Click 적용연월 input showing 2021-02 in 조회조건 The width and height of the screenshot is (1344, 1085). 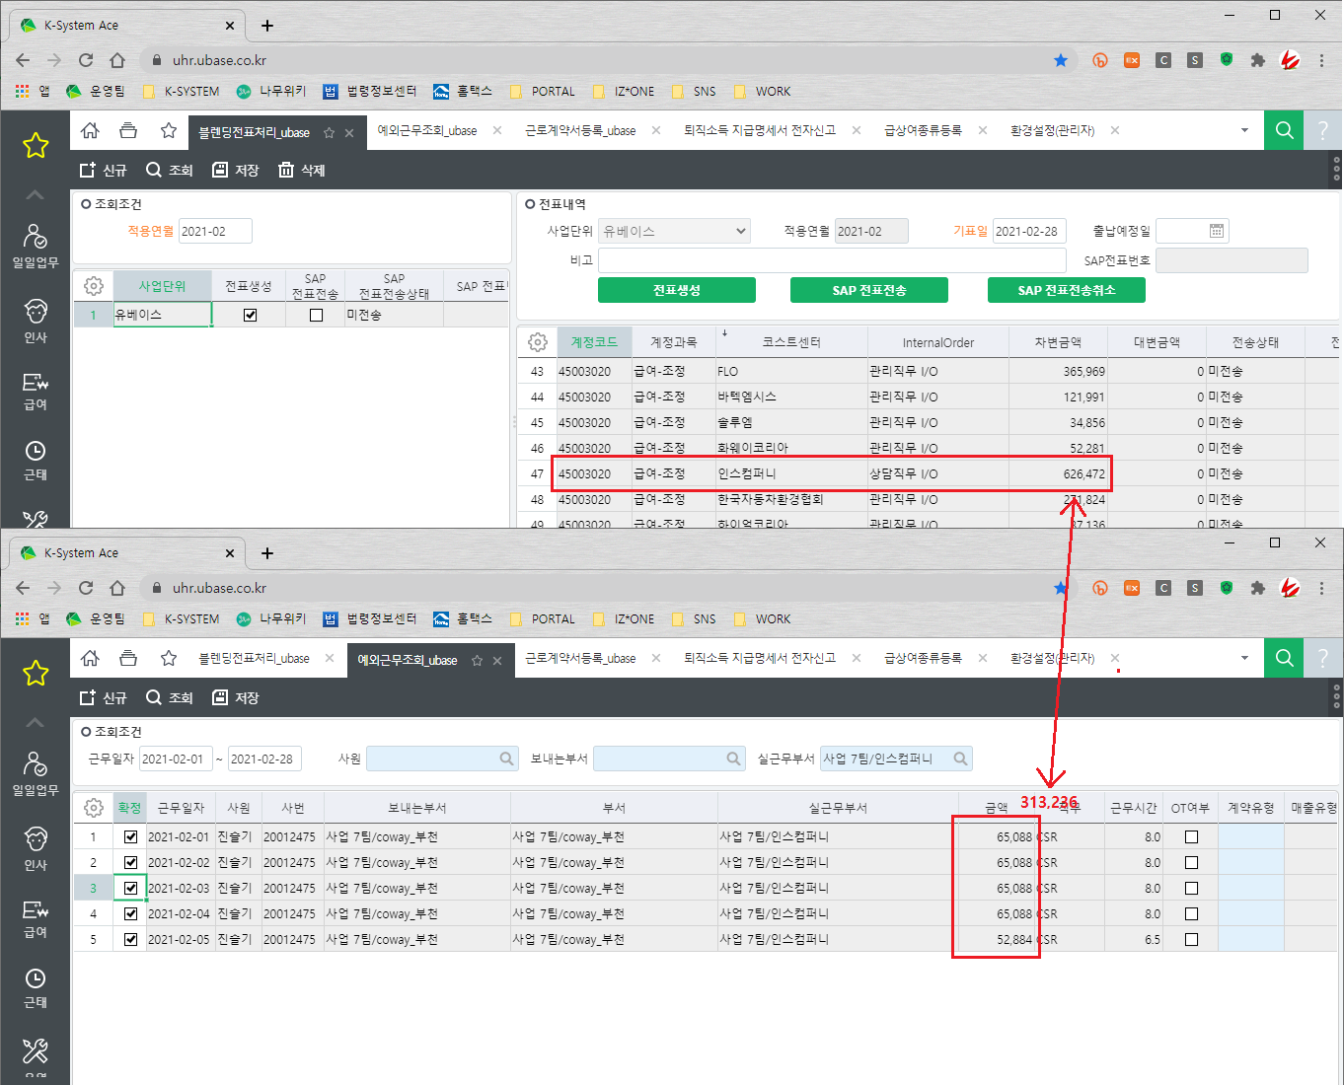(215, 231)
